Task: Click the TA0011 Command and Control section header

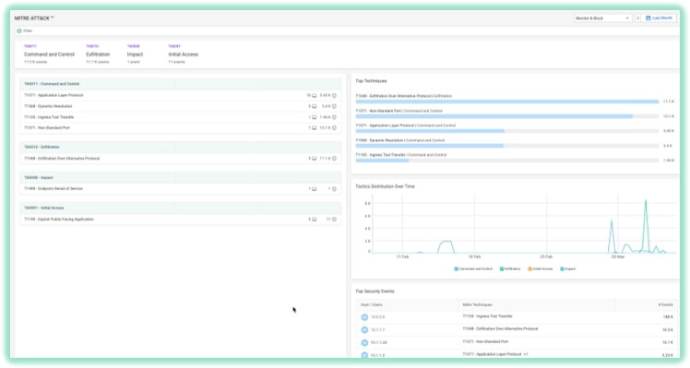Action: tap(181, 84)
